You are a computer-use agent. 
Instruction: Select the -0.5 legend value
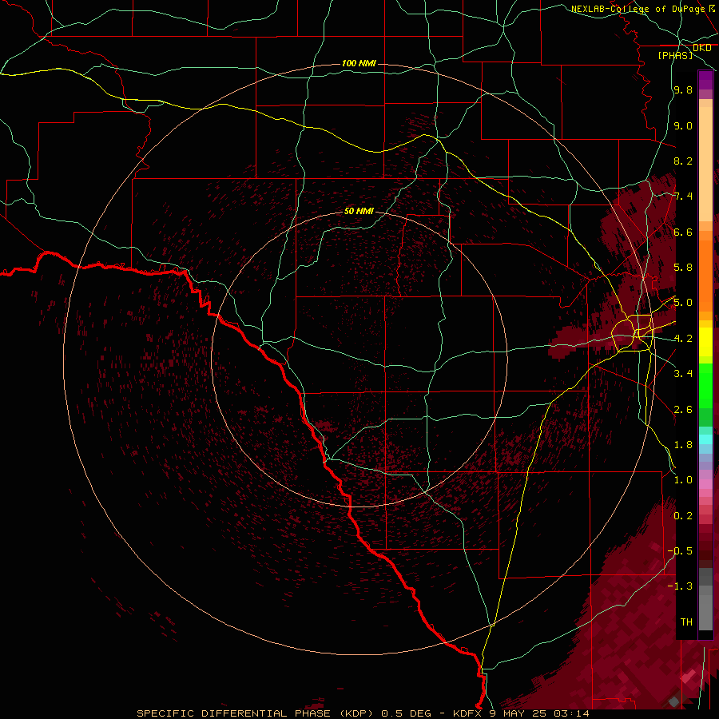[x=680, y=550]
